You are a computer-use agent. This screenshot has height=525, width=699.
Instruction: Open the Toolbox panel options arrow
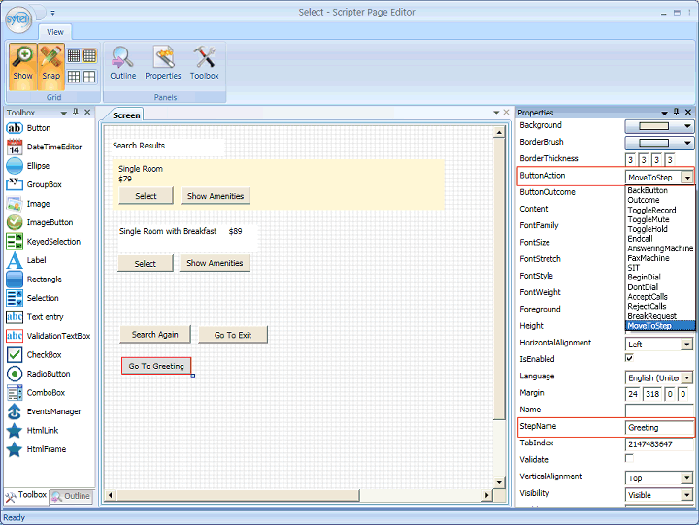pyautogui.click(x=64, y=113)
